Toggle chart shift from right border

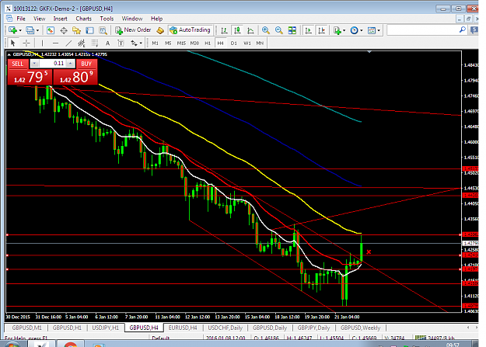click(x=321, y=30)
